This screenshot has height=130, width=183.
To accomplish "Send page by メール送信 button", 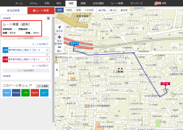I will pyautogui.click(x=43, y=86).
